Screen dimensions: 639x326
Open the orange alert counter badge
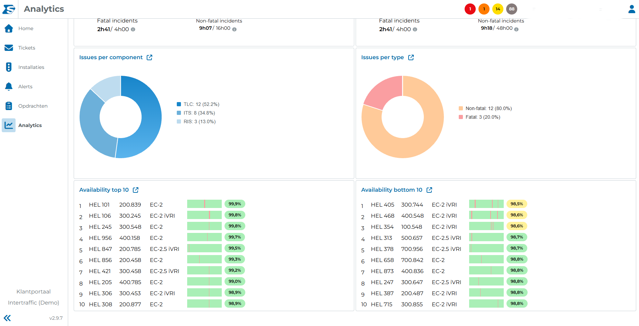pyautogui.click(x=484, y=9)
